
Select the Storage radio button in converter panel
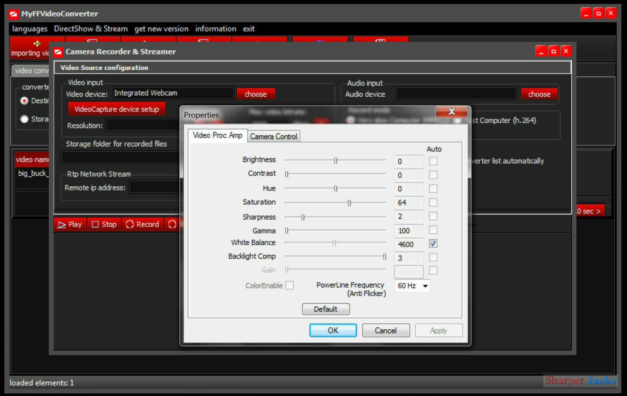[24, 119]
